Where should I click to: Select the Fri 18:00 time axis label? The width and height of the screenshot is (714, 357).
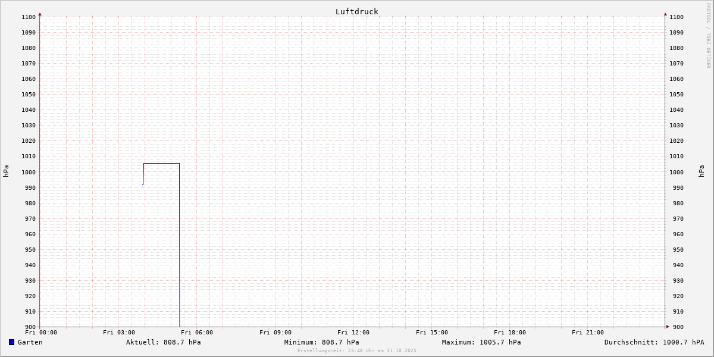pos(510,333)
